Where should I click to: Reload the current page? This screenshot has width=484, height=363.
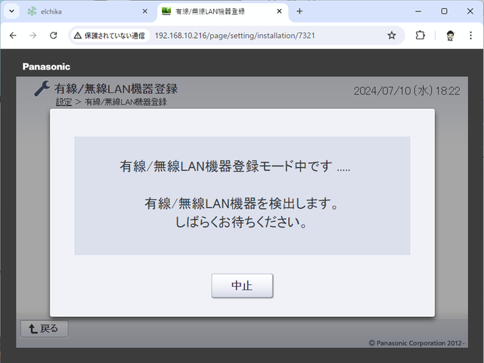[54, 36]
